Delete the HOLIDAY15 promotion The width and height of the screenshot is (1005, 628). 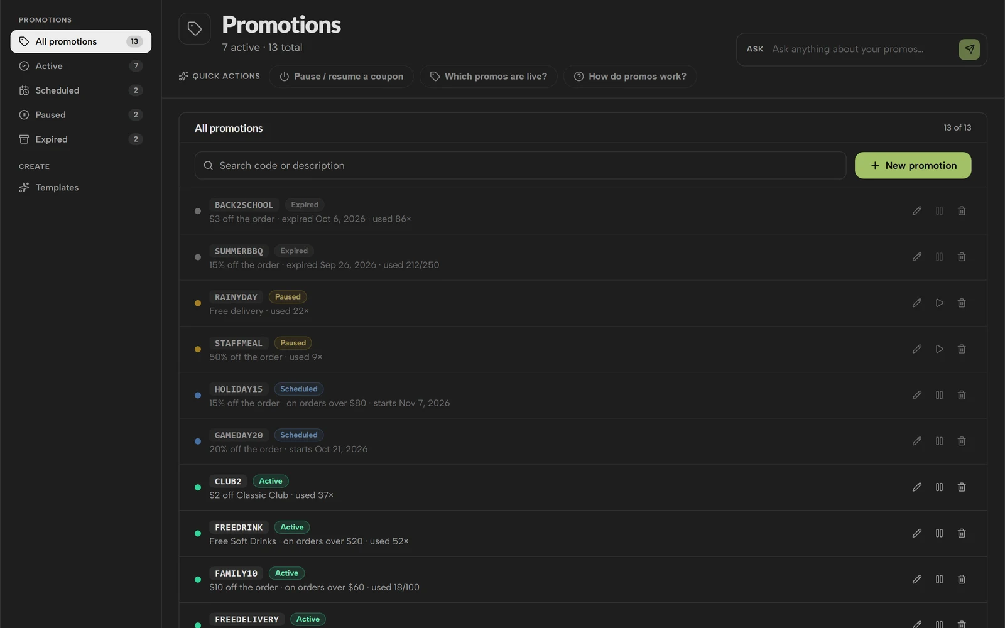coord(962,395)
